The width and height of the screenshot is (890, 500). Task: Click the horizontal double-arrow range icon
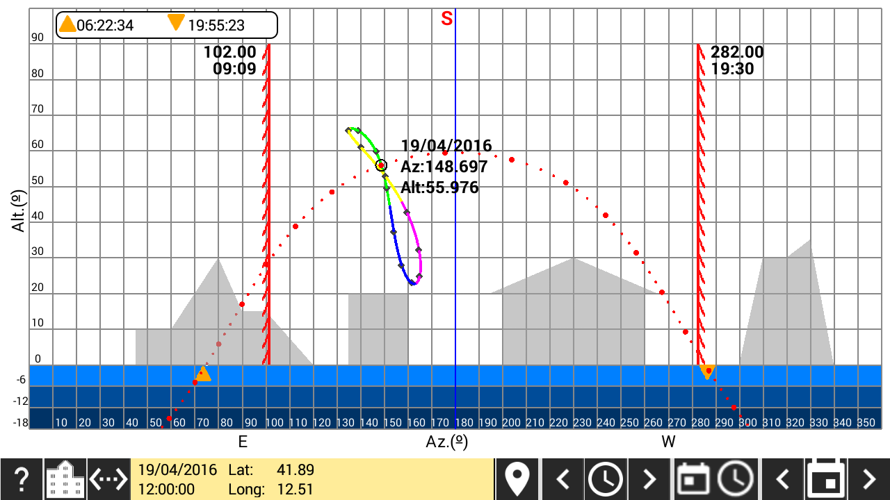coord(109,479)
